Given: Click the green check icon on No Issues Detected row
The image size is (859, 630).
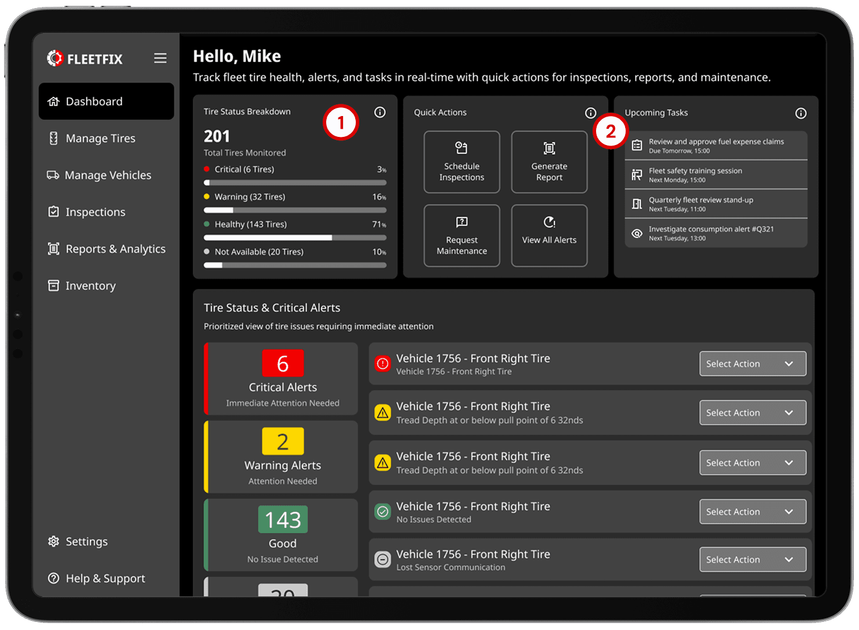Looking at the screenshot, I should tap(382, 512).
